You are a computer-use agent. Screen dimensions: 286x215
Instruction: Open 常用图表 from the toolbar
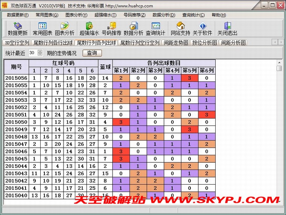(42, 29)
